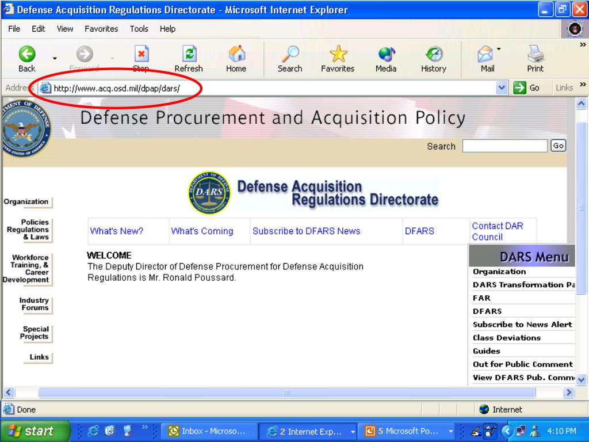
Task: Open the DFARS link in the tab row
Action: [419, 231]
